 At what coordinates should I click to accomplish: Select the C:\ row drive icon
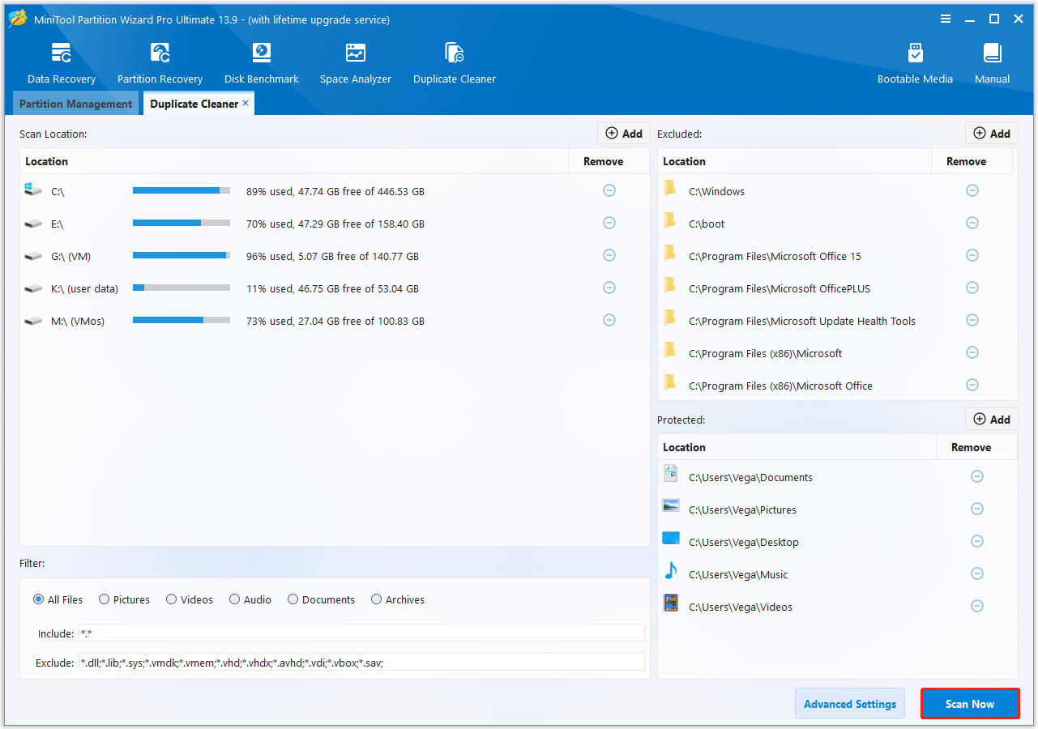(x=33, y=190)
